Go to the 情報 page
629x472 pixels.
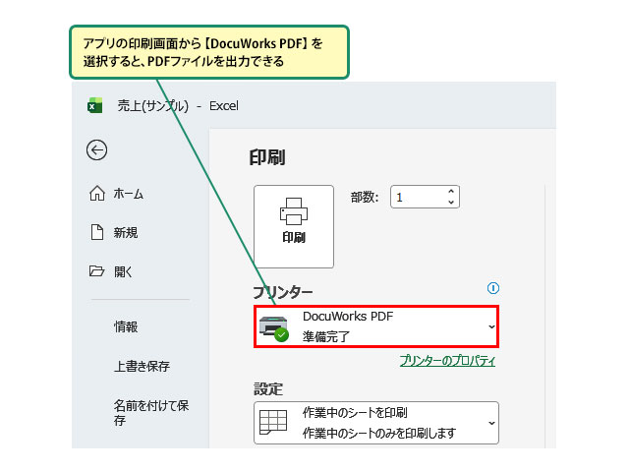[126, 326]
